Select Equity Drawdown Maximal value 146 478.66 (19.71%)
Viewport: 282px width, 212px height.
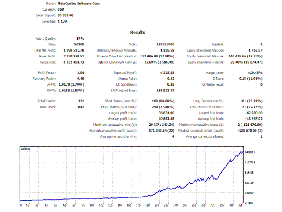245,56
